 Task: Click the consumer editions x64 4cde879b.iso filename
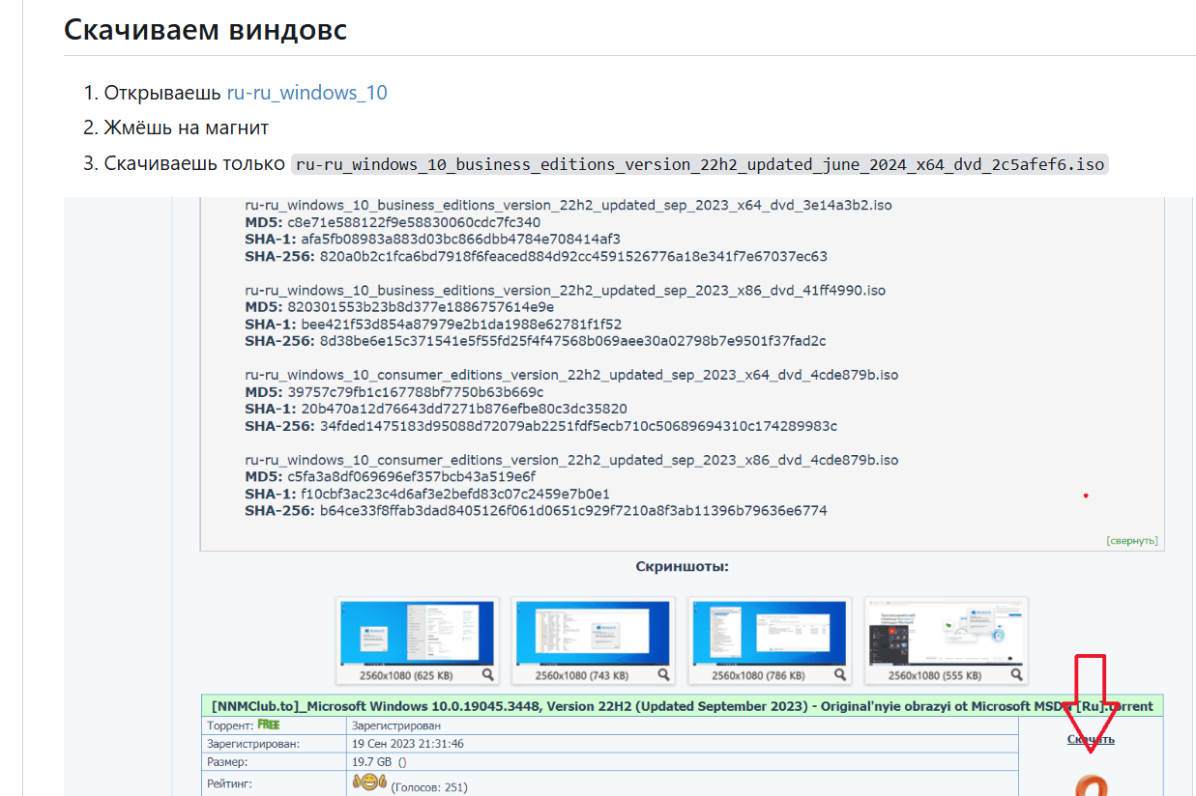click(x=571, y=375)
